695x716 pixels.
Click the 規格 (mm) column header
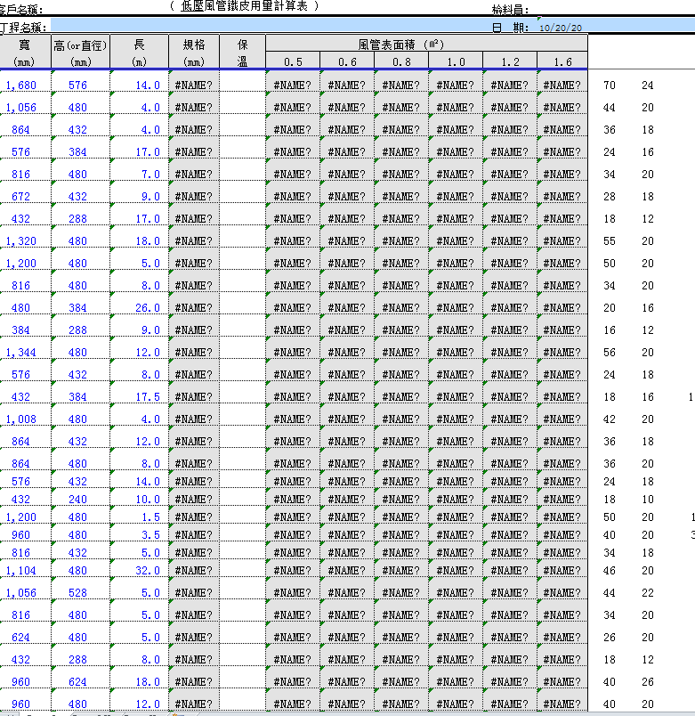(x=194, y=52)
